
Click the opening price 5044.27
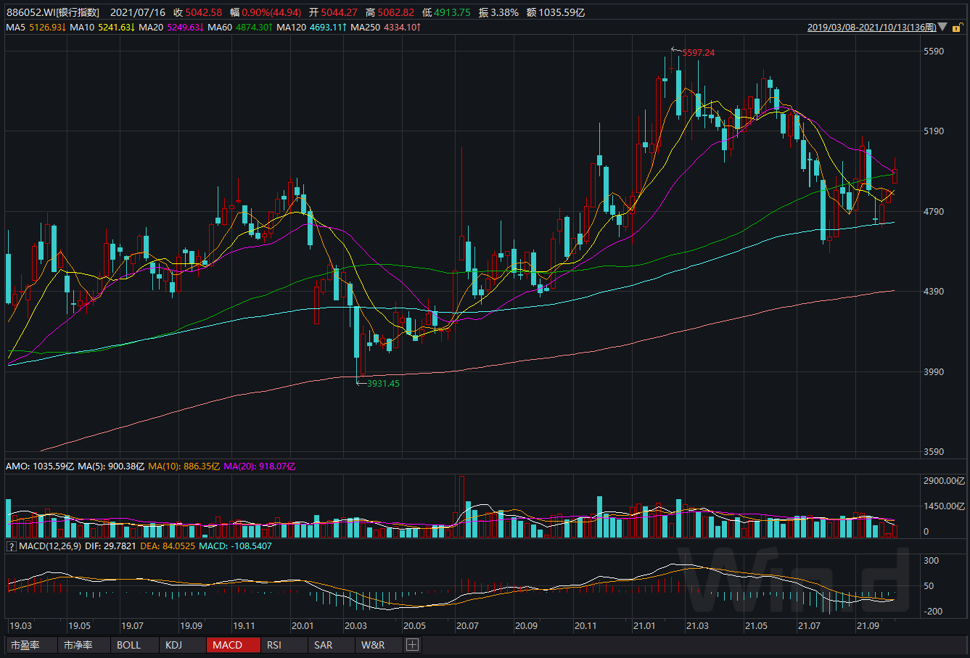click(340, 12)
